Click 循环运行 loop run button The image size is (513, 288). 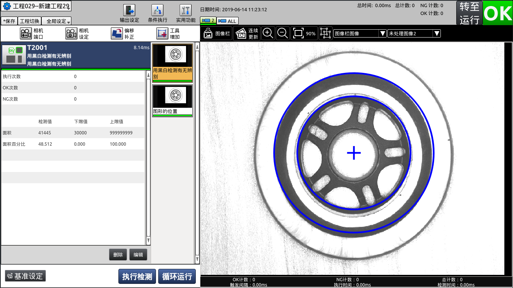(177, 276)
